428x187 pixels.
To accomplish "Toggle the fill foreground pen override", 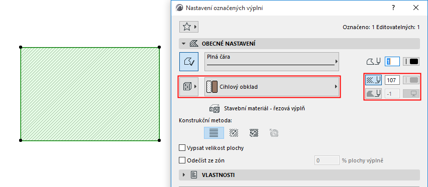I will tap(373, 80).
